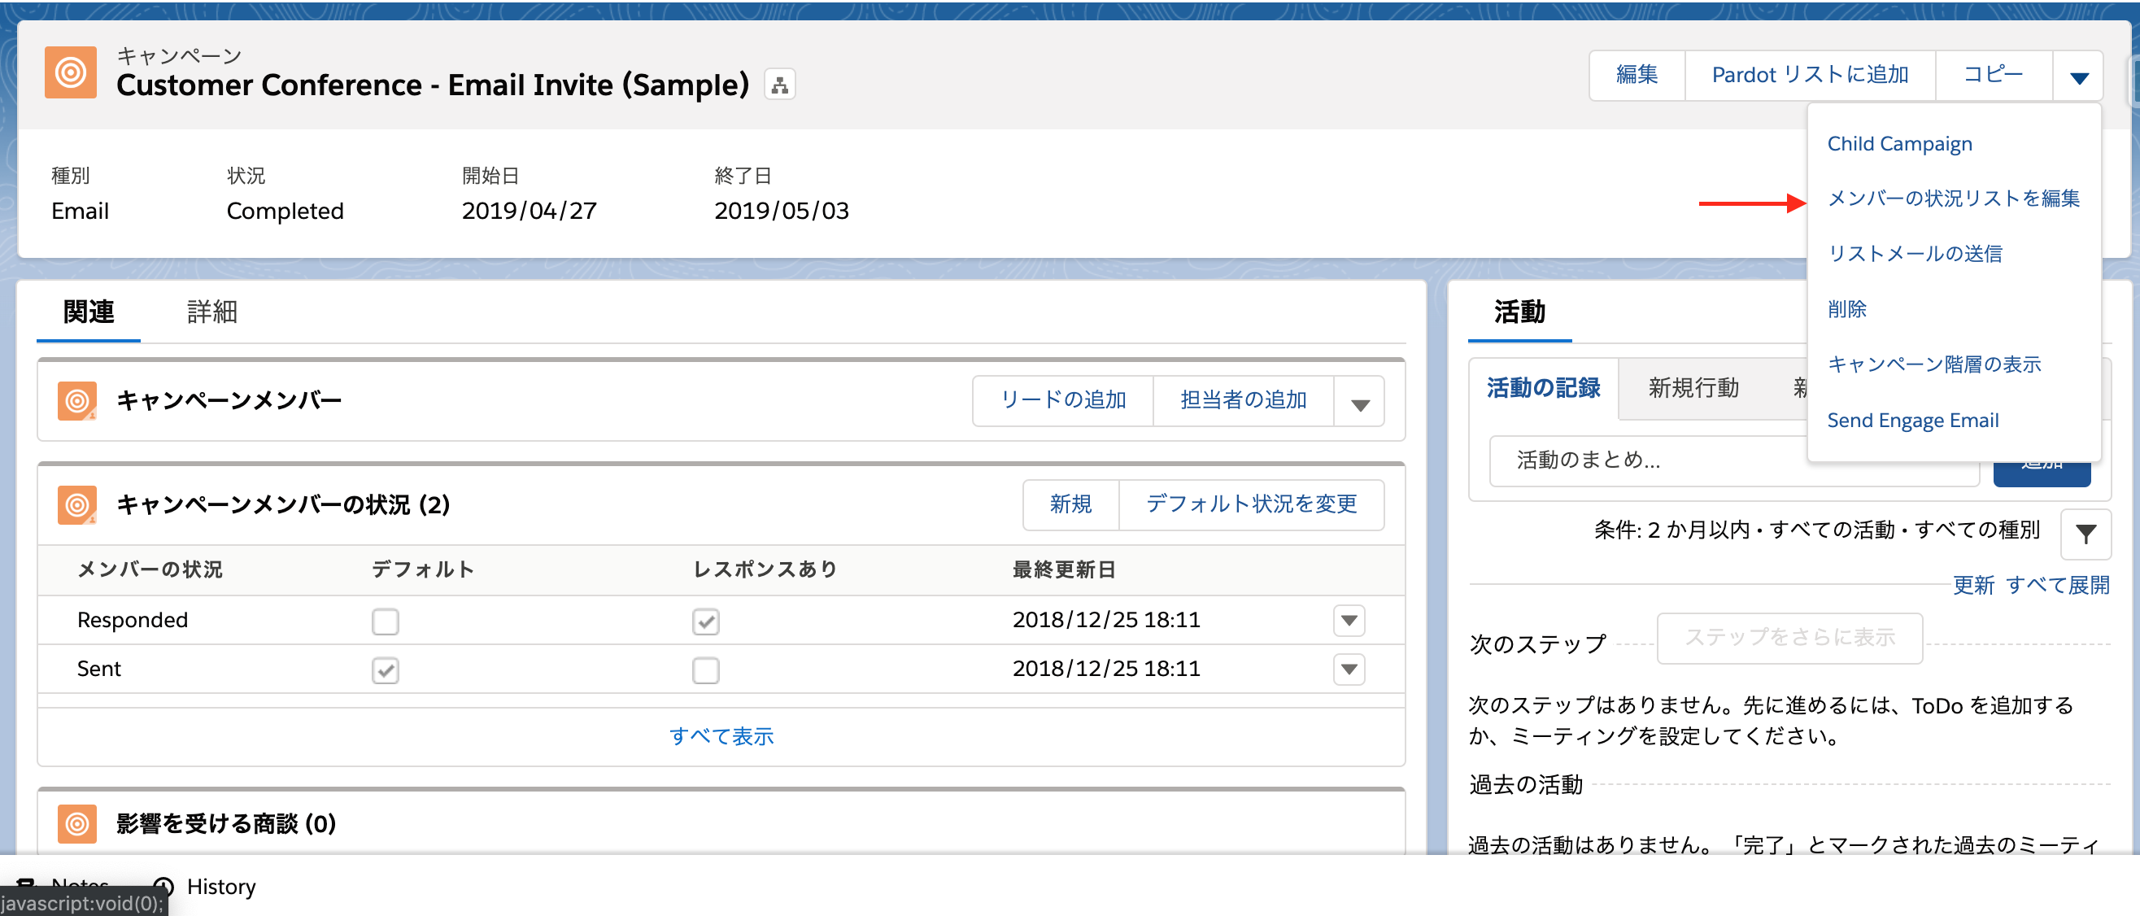2140x916 pixels.
Task: Toggle Responded (レスポンスあり) checkbox for Responded row
Action: click(705, 621)
